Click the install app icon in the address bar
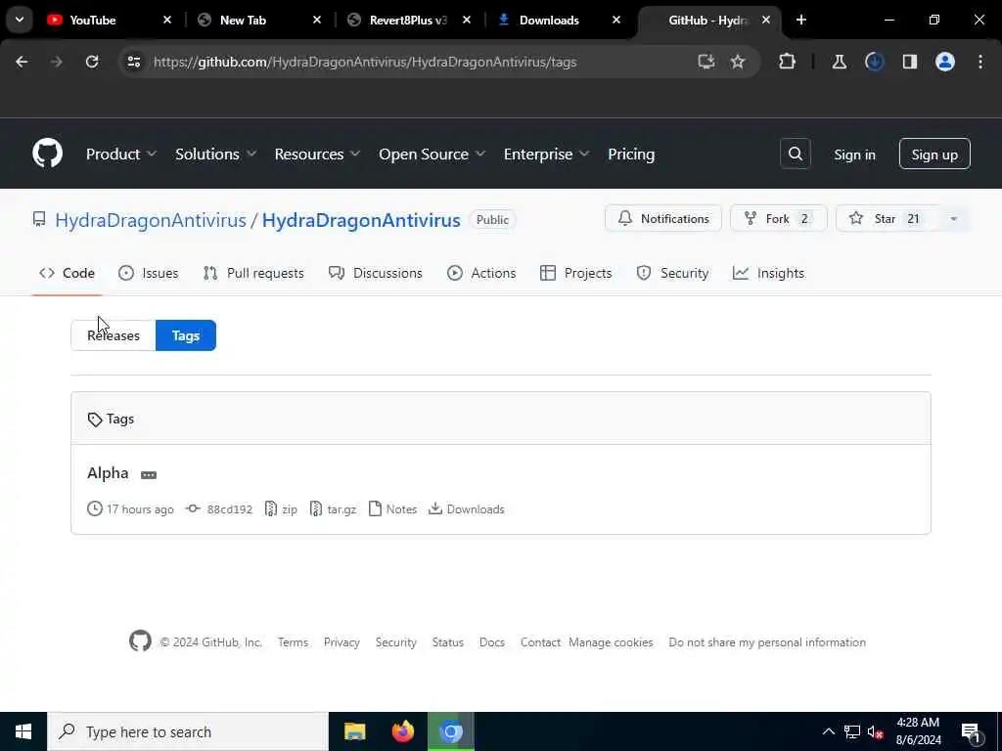1002x751 pixels. click(706, 62)
